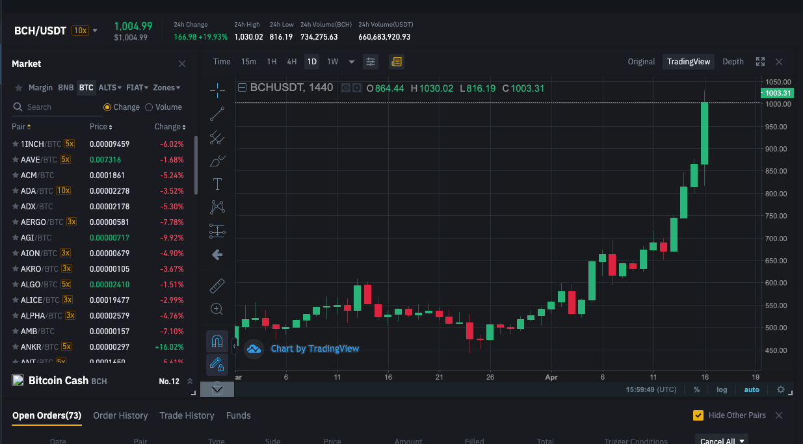Viewport: 803px width, 444px height.
Task: Select the crosshair cursor tool
Action: tap(217, 90)
